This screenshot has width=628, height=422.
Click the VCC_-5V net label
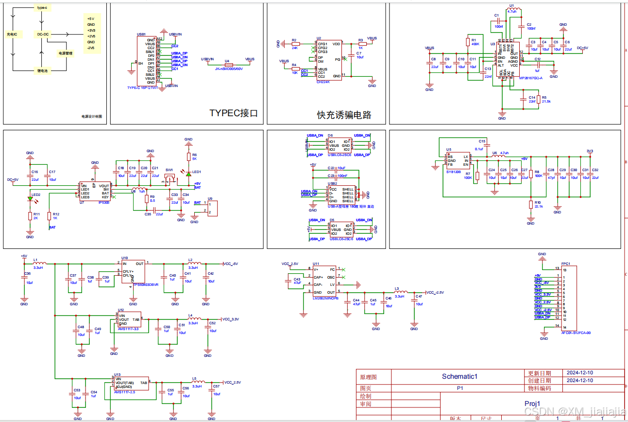pyautogui.click(x=231, y=264)
